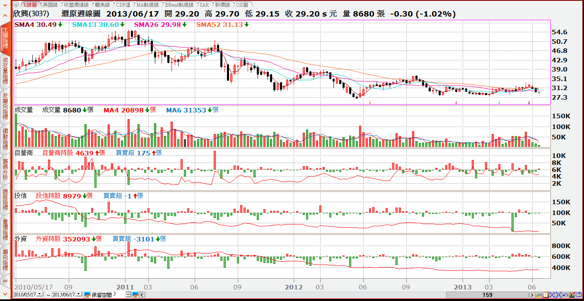This screenshot has width=584, height=301.
Task: Switch to the OX圖 tab
Action: pos(242,5)
